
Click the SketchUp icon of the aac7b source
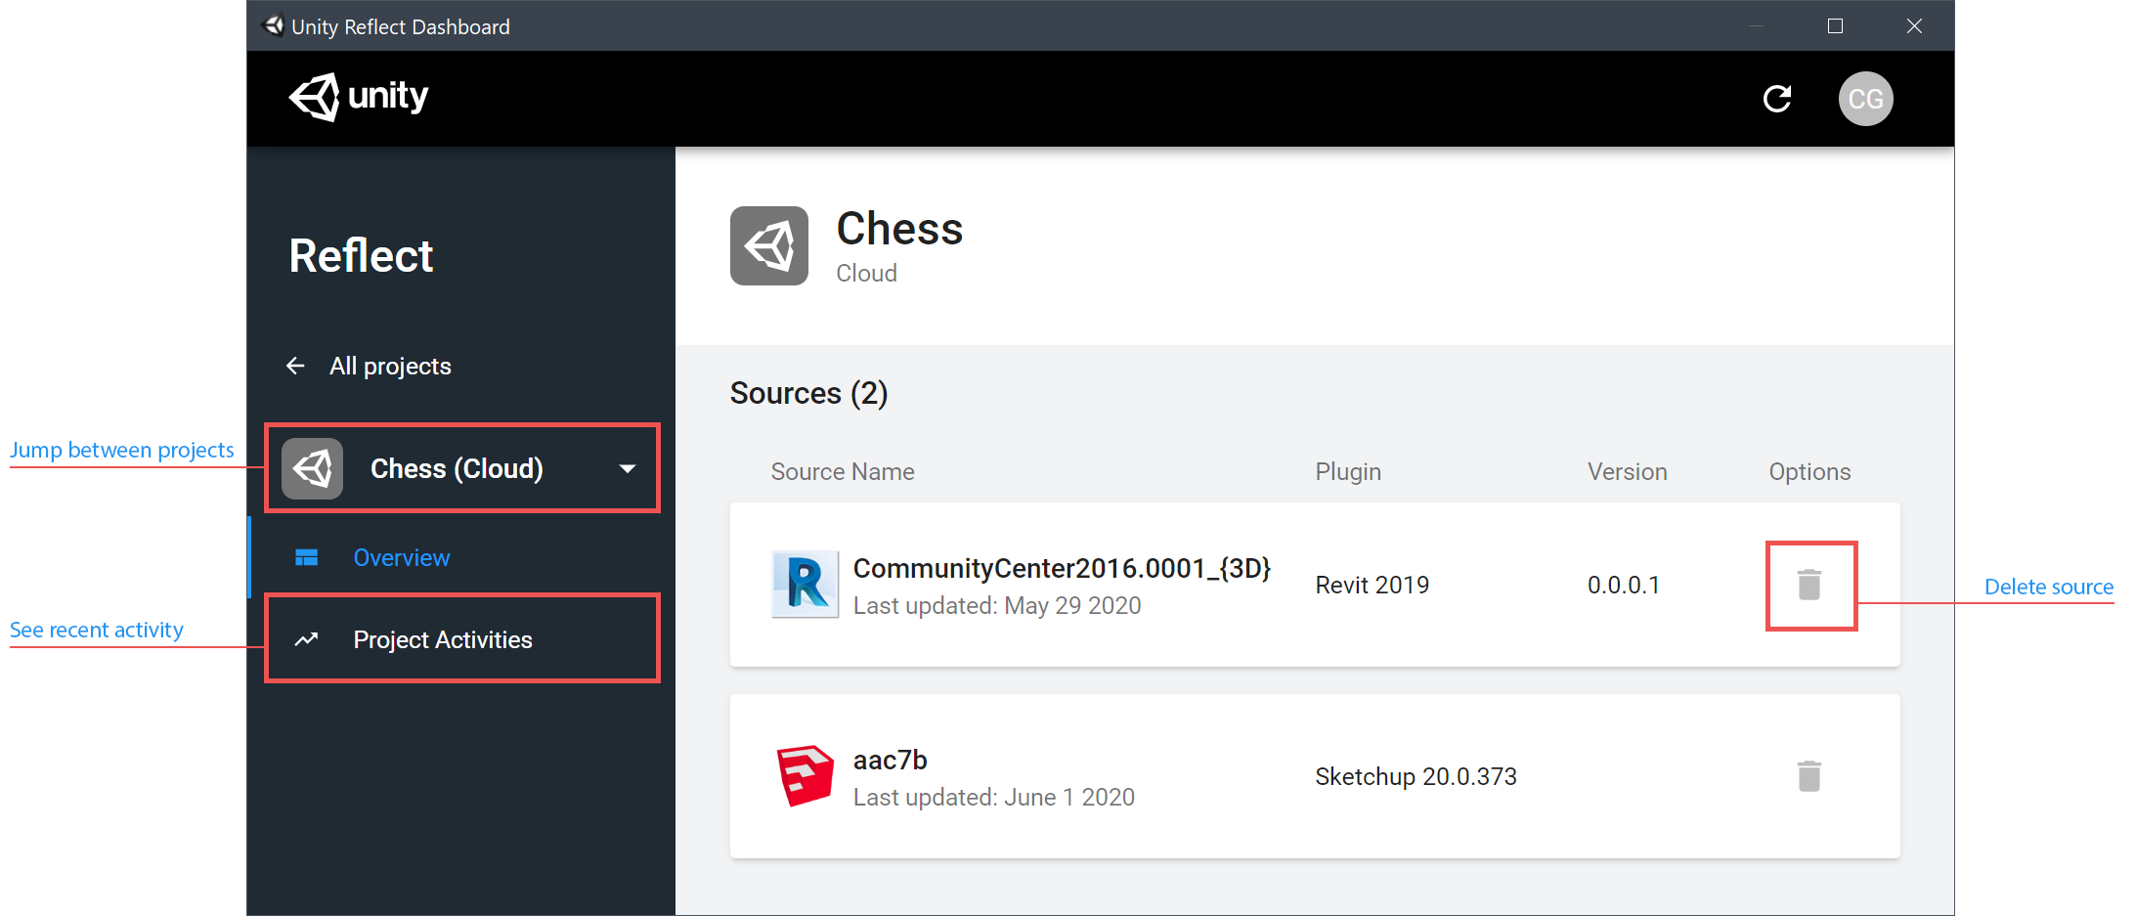pyautogui.click(x=806, y=776)
